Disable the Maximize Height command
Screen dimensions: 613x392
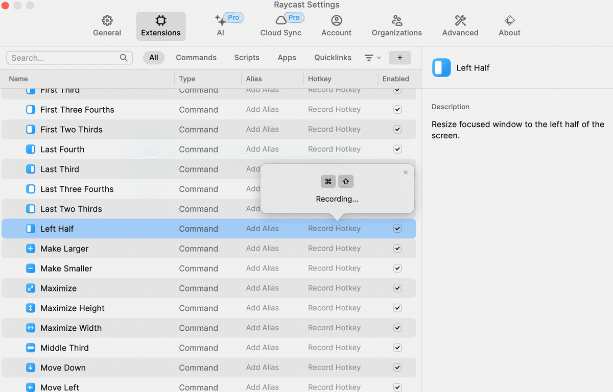(x=397, y=308)
